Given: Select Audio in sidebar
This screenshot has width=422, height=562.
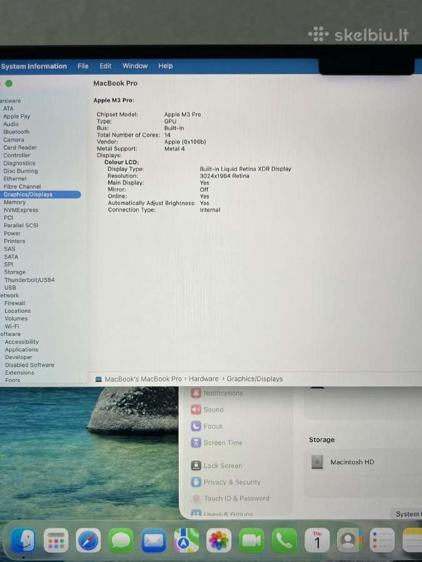Looking at the screenshot, I should (x=11, y=124).
